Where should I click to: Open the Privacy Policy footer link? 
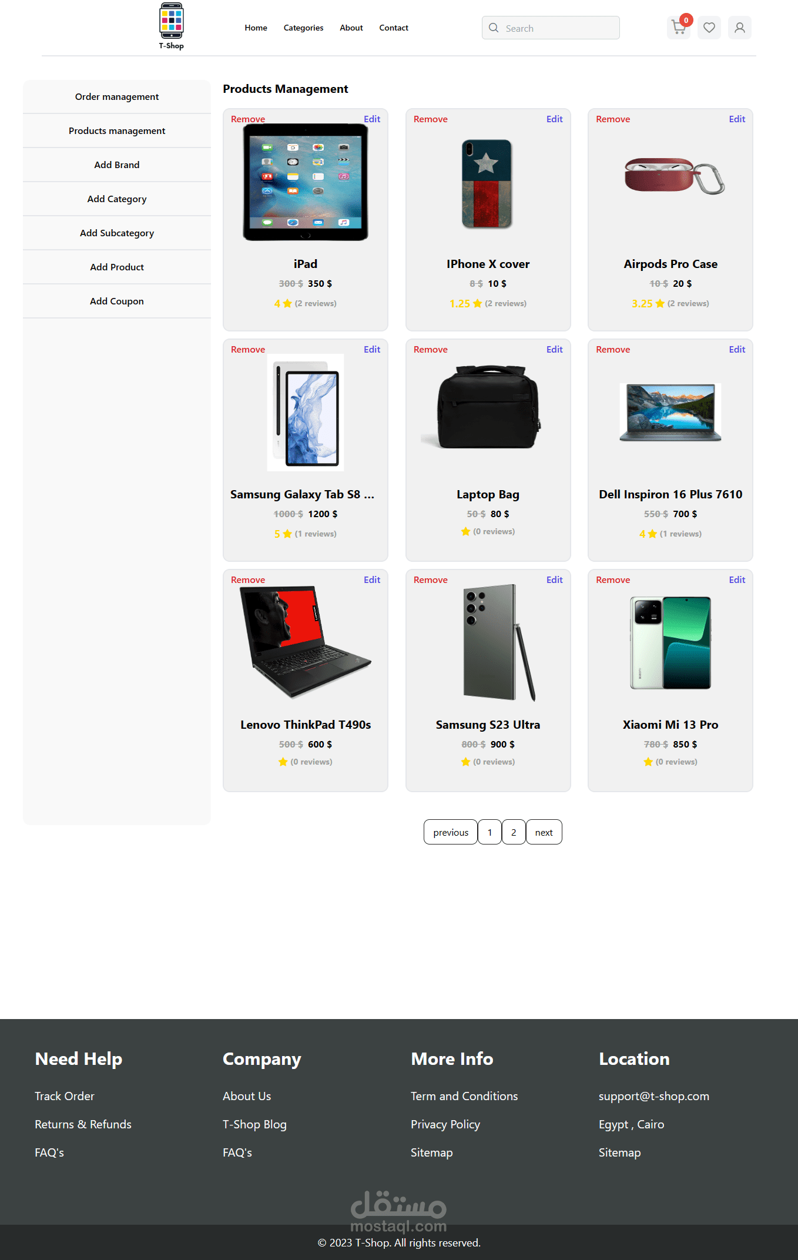[x=445, y=1125]
